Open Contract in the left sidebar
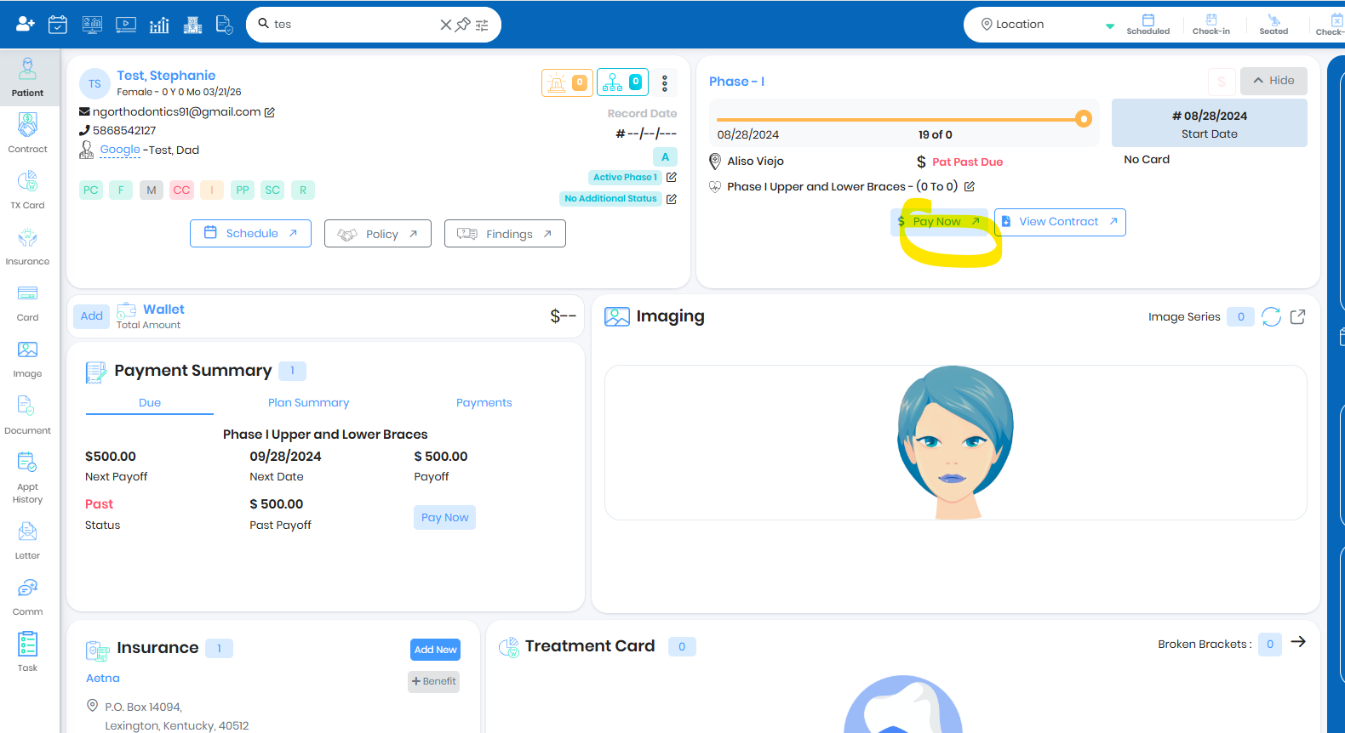Screen dimensions: 1345x733 click(x=28, y=134)
